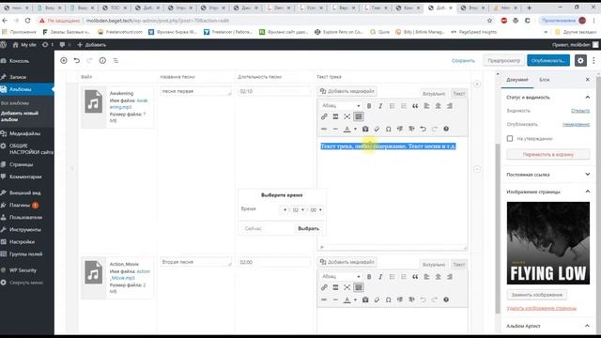This screenshot has height=338, width=601.
Task: Open paragraph format dropdown in second editor
Action: coord(341,277)
